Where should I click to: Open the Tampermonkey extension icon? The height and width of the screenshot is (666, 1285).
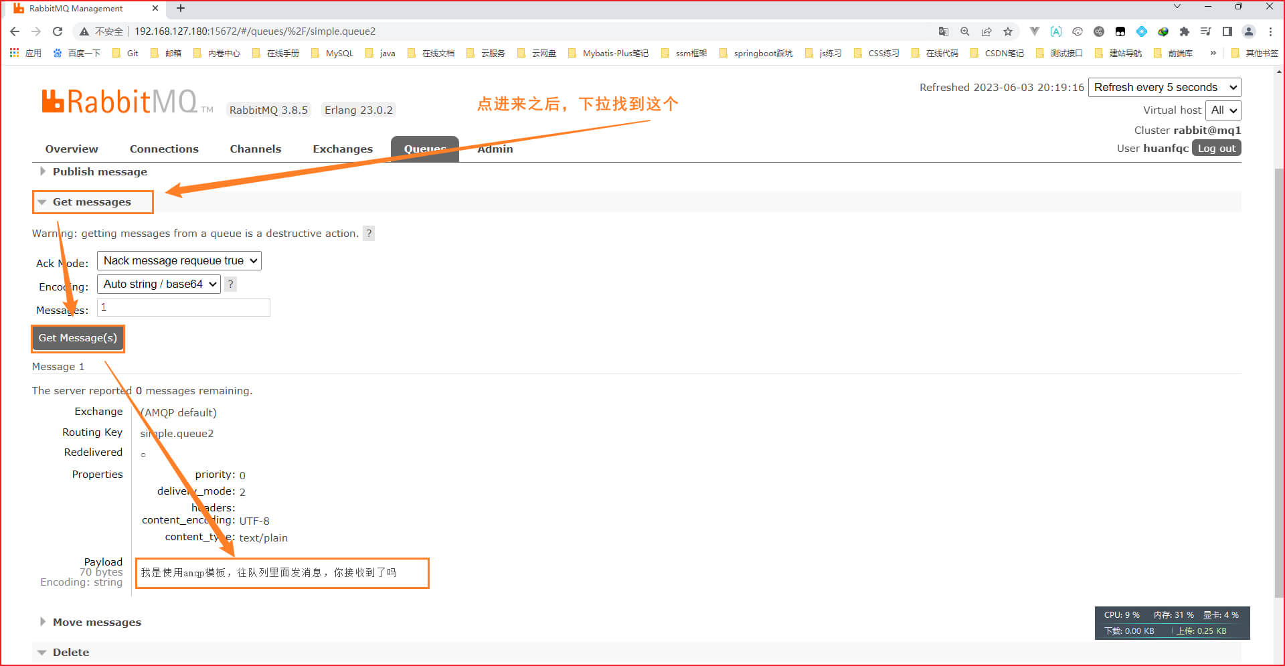[x=1120, y=31]
